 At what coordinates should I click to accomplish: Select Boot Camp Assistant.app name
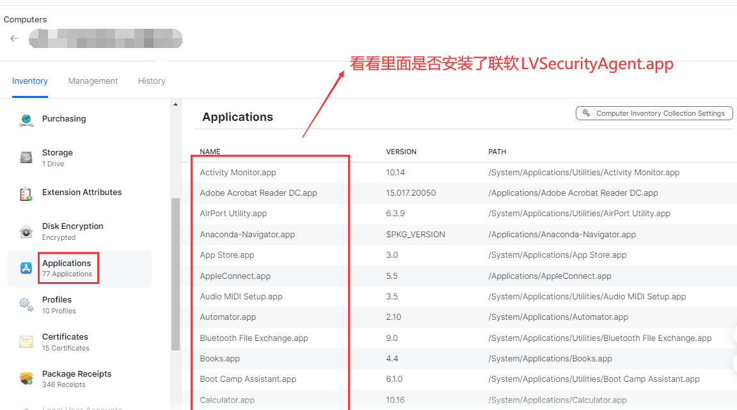pyautogui.click(x=248, y=379)
